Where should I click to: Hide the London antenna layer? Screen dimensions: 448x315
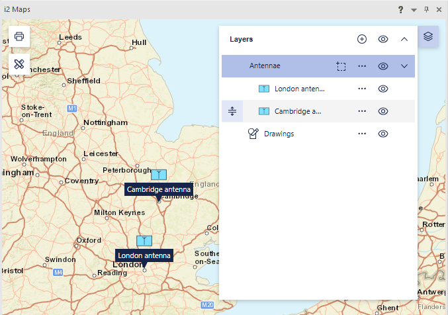[x=382, y=89]
